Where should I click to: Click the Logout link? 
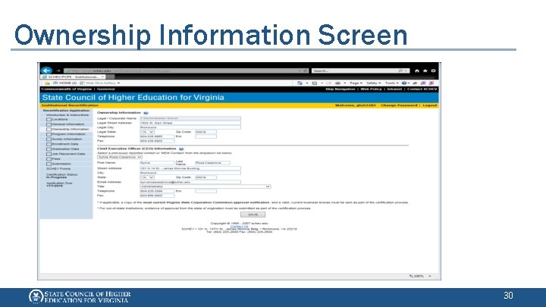pyautogui.click(x=430, y=105)
